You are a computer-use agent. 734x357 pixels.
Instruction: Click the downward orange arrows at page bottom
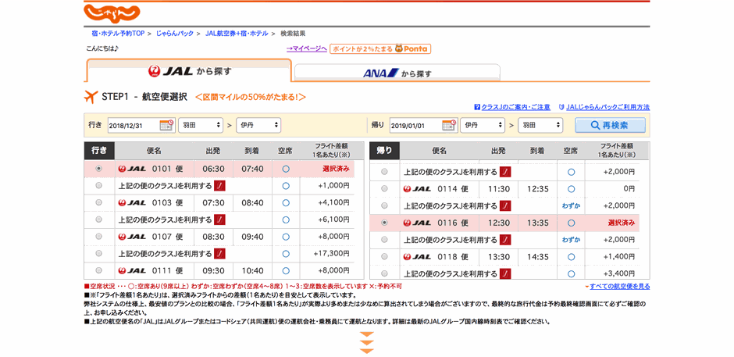point(367,342)
